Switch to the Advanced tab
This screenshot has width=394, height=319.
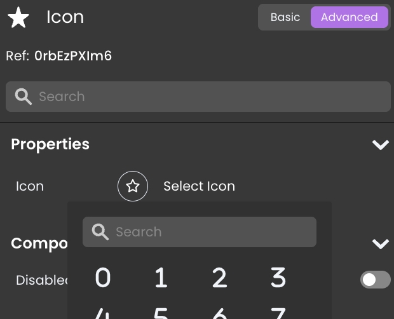pyautogui.click(x=349, y=17)
